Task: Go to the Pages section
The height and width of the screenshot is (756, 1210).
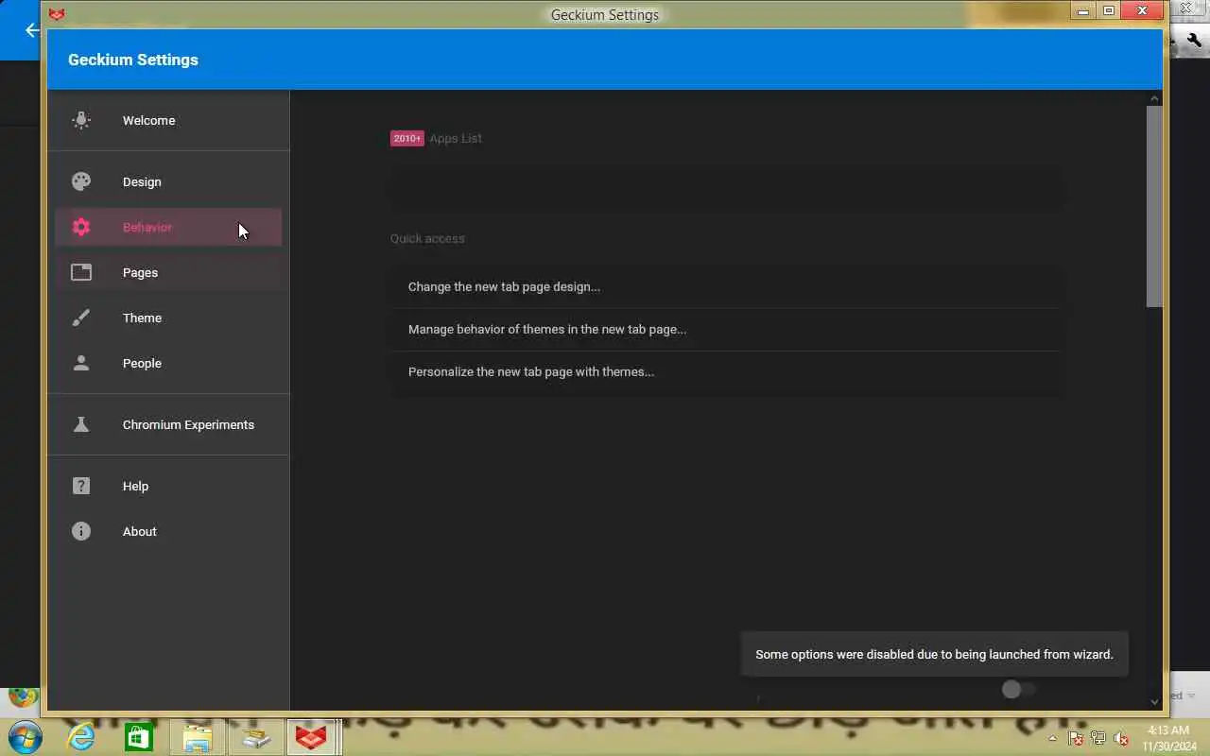Action: (x=168, y=272)
